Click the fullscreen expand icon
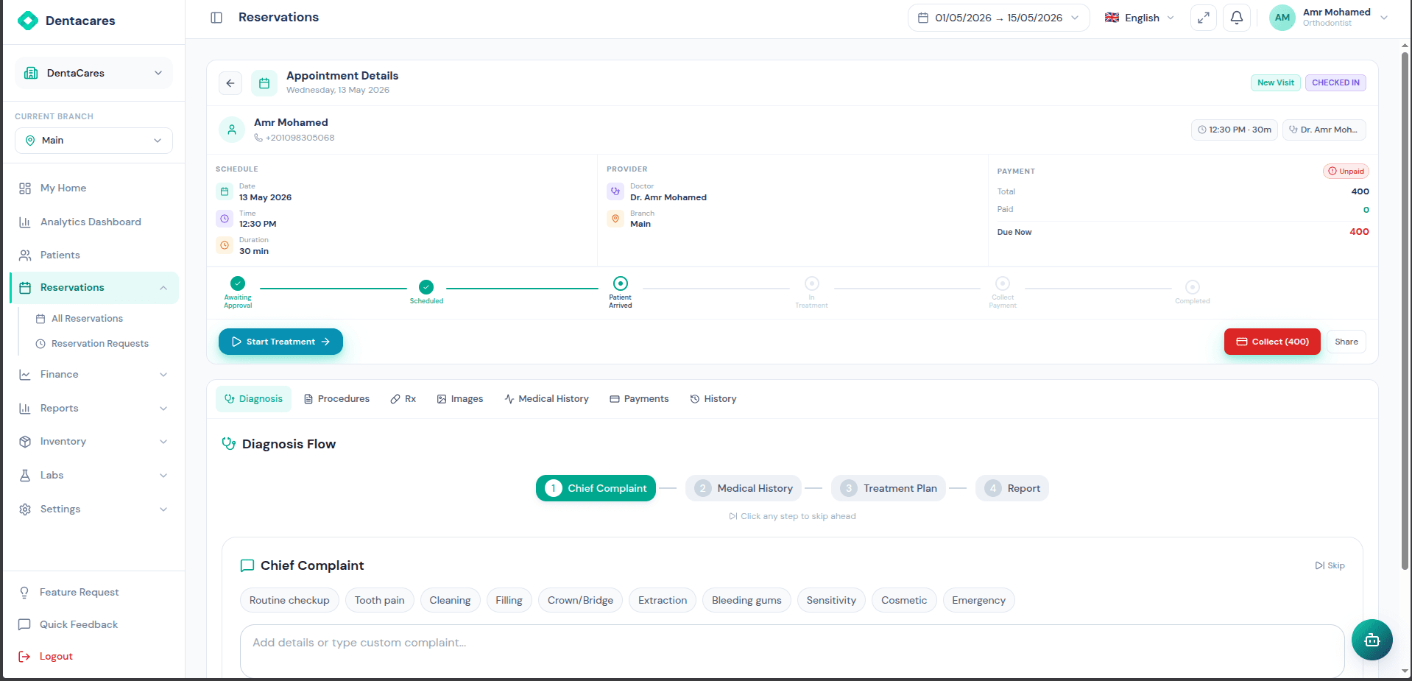 [1204, 18]
